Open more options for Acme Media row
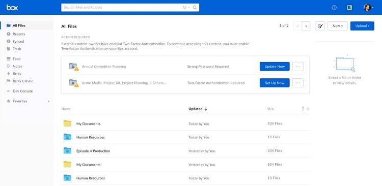The image size is (382, 186). tap(298, 83)
